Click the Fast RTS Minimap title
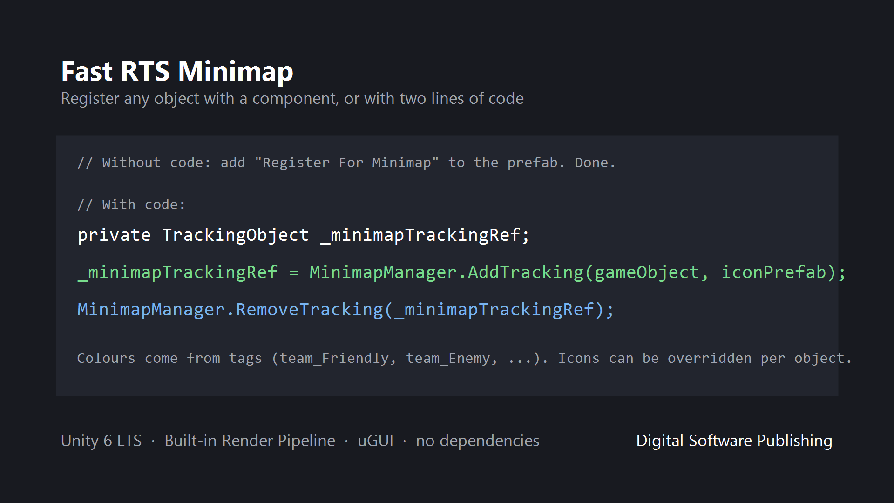The width and height of the screenshot is (894, 503). pos(177,71)
